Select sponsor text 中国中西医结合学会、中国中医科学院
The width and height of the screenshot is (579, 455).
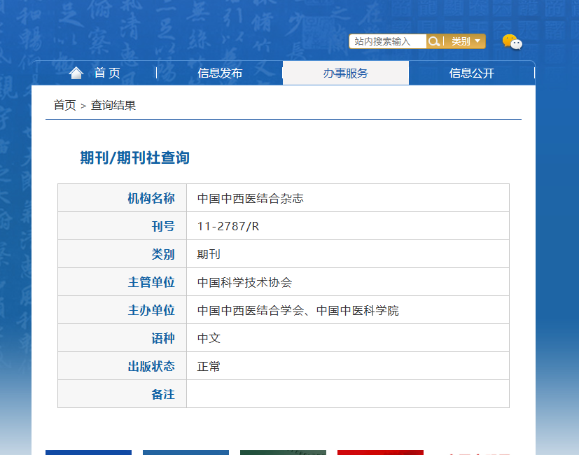298,311
